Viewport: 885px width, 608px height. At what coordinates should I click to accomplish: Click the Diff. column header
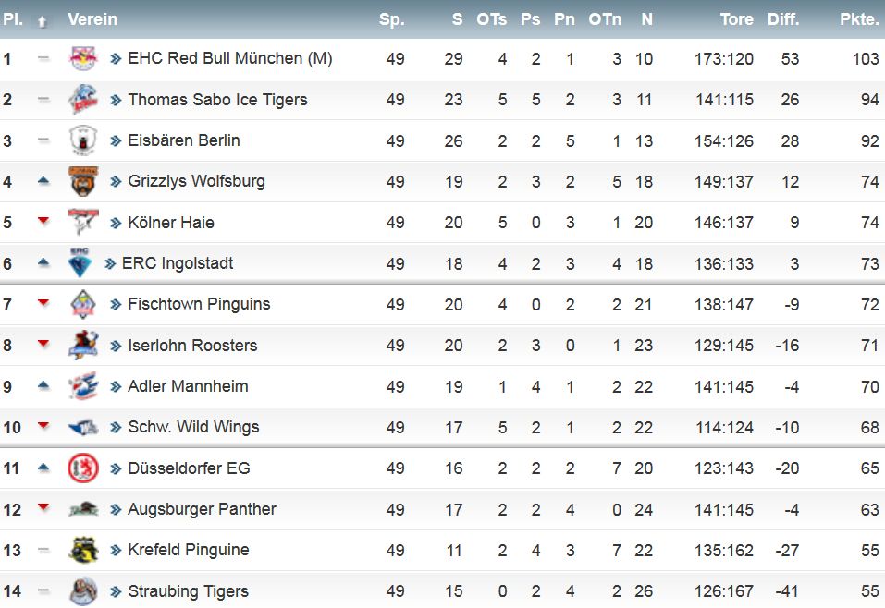783,19
